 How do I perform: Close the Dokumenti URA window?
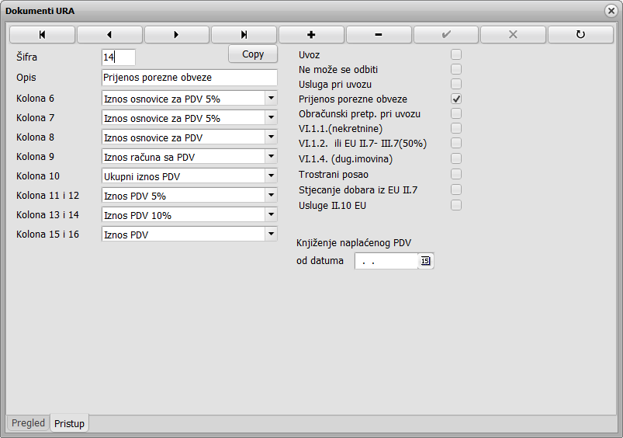click(611, 11)
